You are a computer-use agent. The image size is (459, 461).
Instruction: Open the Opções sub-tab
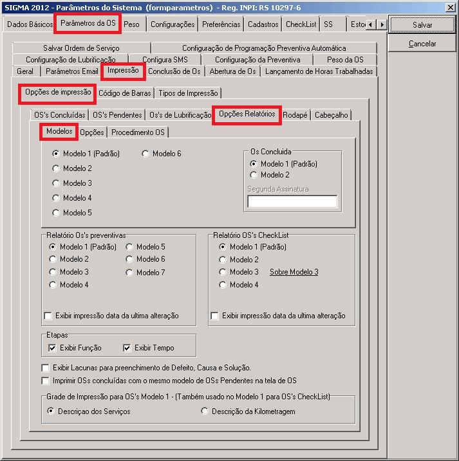(x=92, y=132)
